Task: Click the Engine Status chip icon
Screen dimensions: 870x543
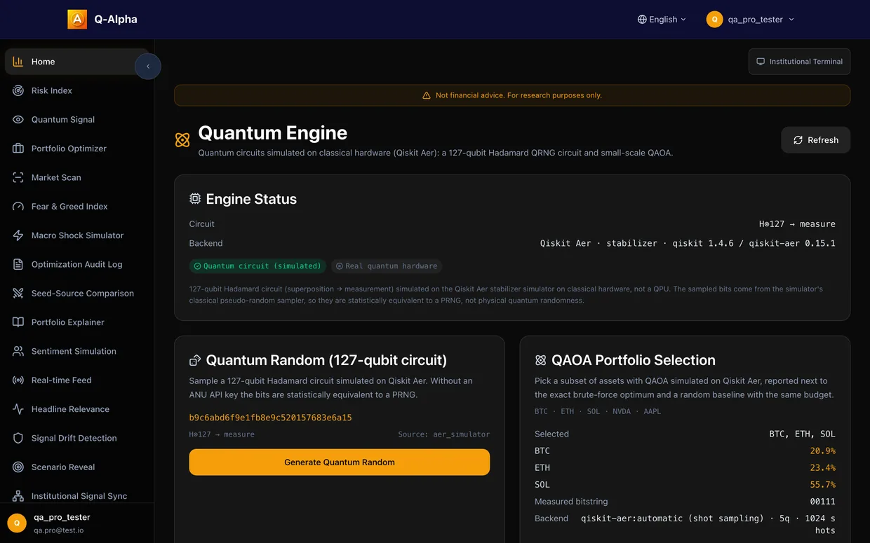Action: [x=195, y=199]
